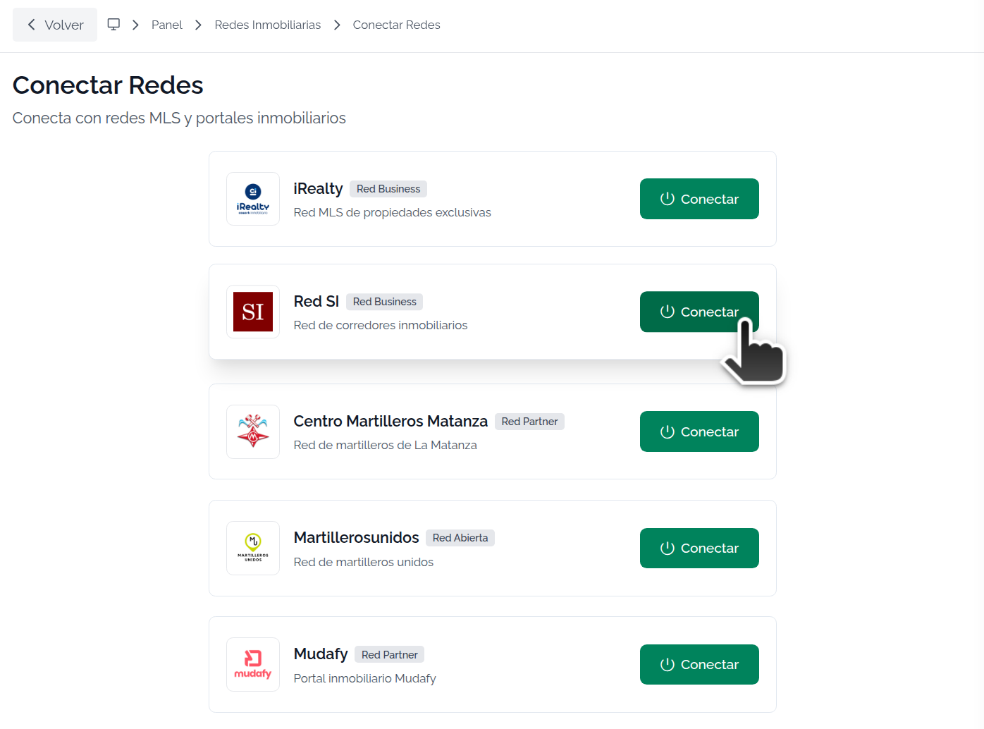
Task: Click the Red SI logo icon
Action: point(253,312)
